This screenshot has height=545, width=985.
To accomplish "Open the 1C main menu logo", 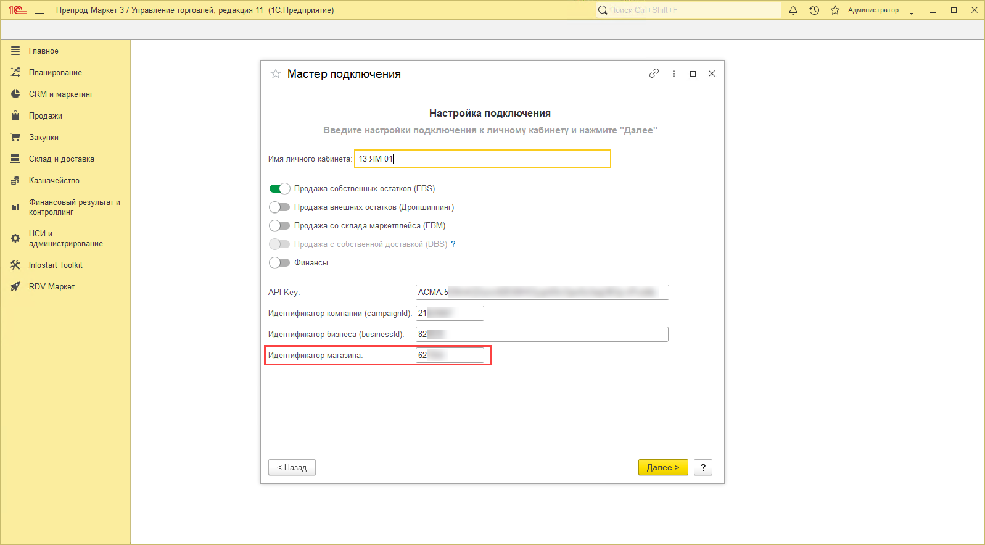I will click(x=17, y=10).
